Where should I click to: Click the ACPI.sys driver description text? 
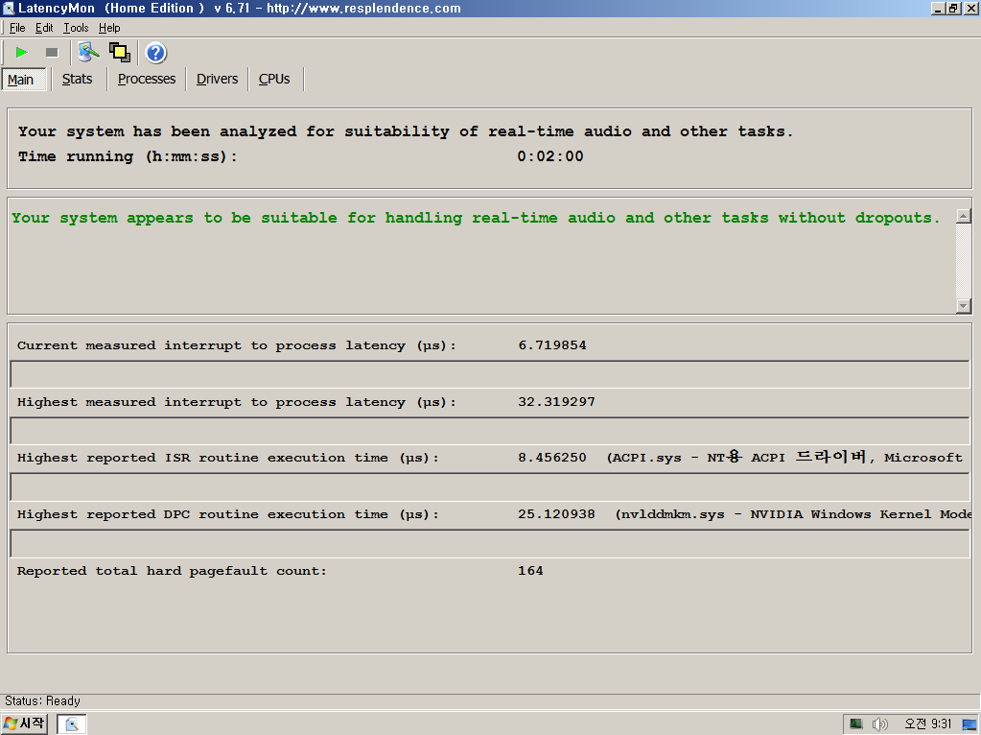tap(784, 457)
